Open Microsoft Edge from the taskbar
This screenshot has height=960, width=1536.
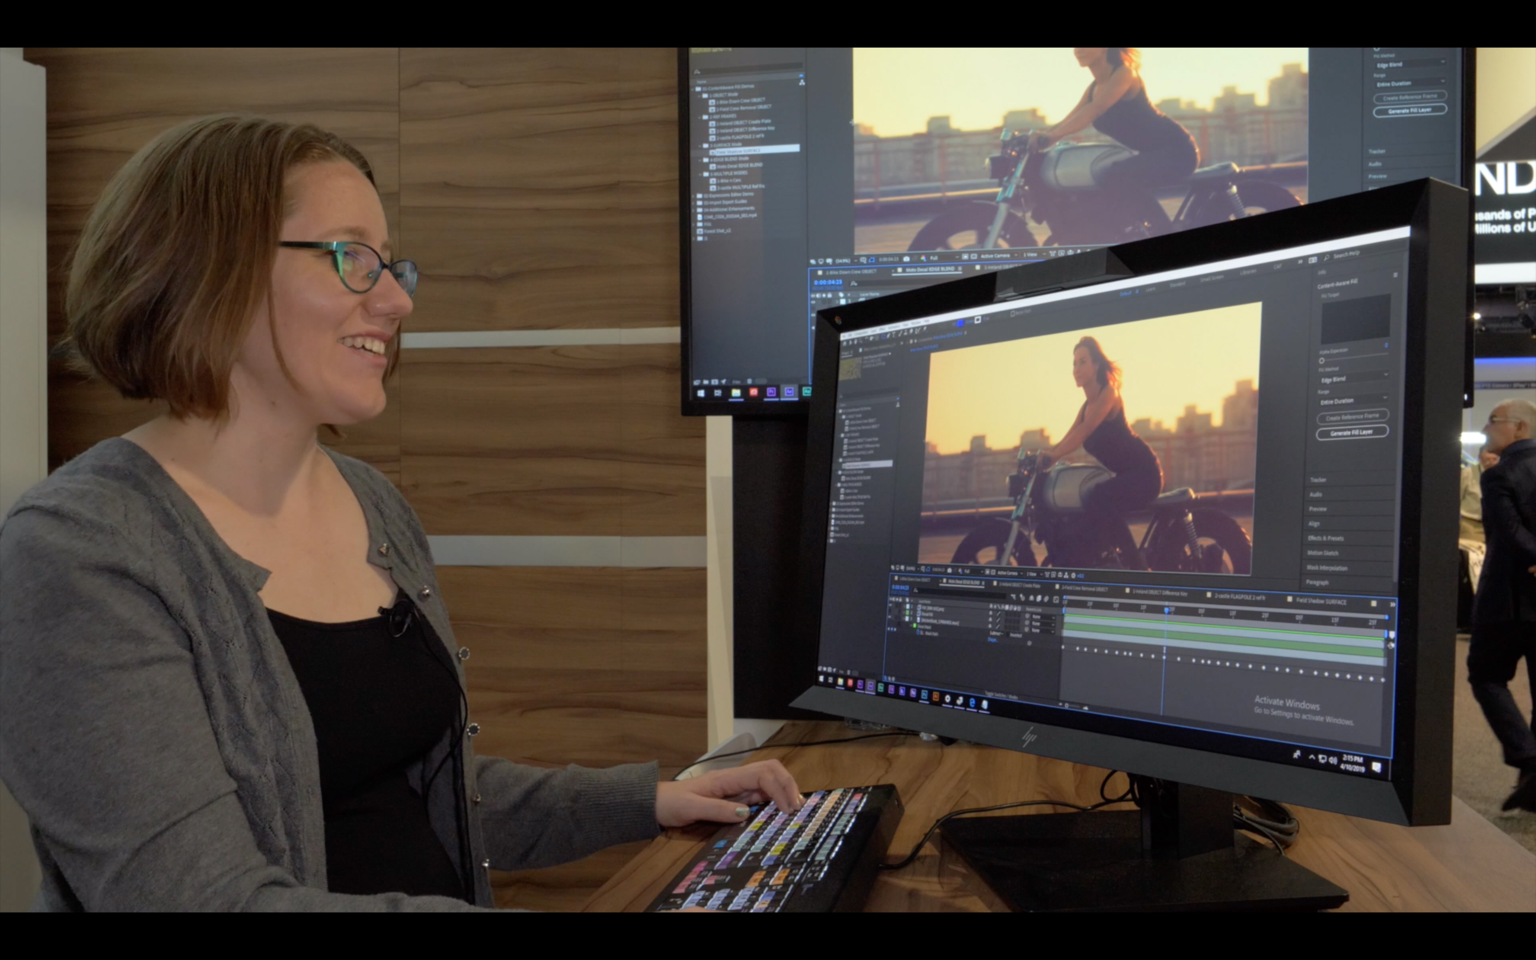pyautogui.click(x=972, y=702)
